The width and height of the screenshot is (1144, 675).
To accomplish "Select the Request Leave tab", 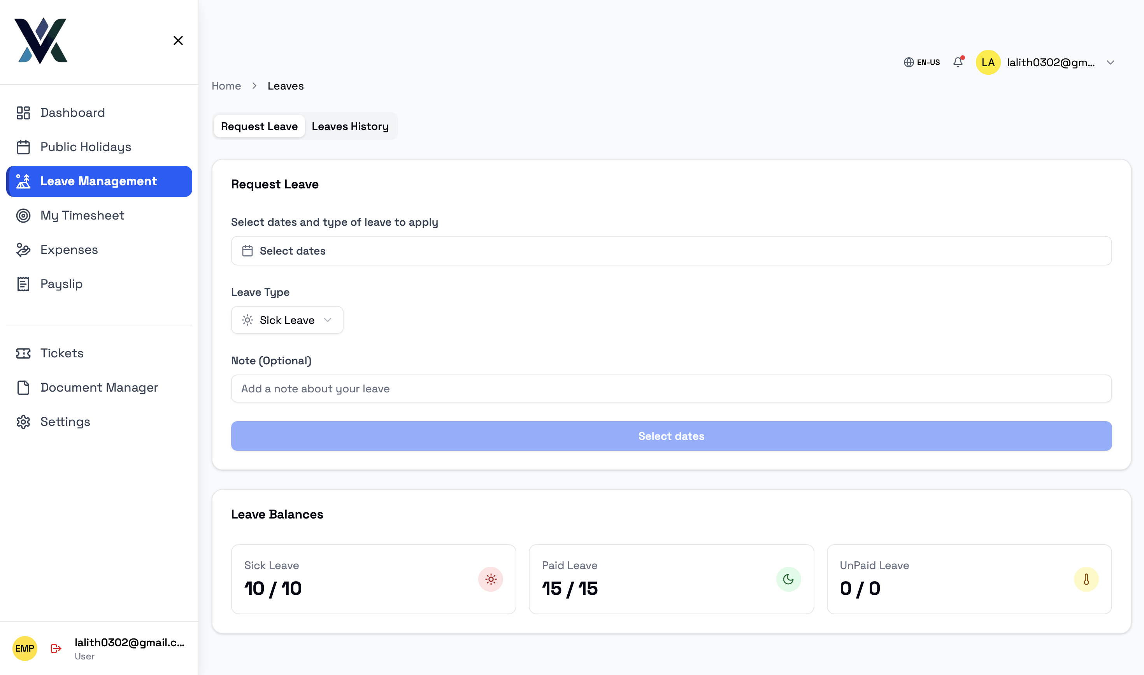I will point(259,126).
